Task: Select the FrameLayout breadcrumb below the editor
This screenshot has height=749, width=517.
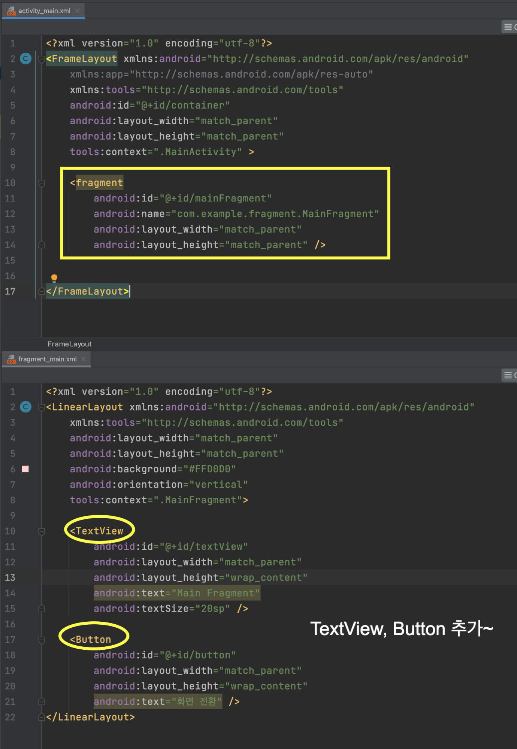Action: pyautogui.click(x=70, y=344)
